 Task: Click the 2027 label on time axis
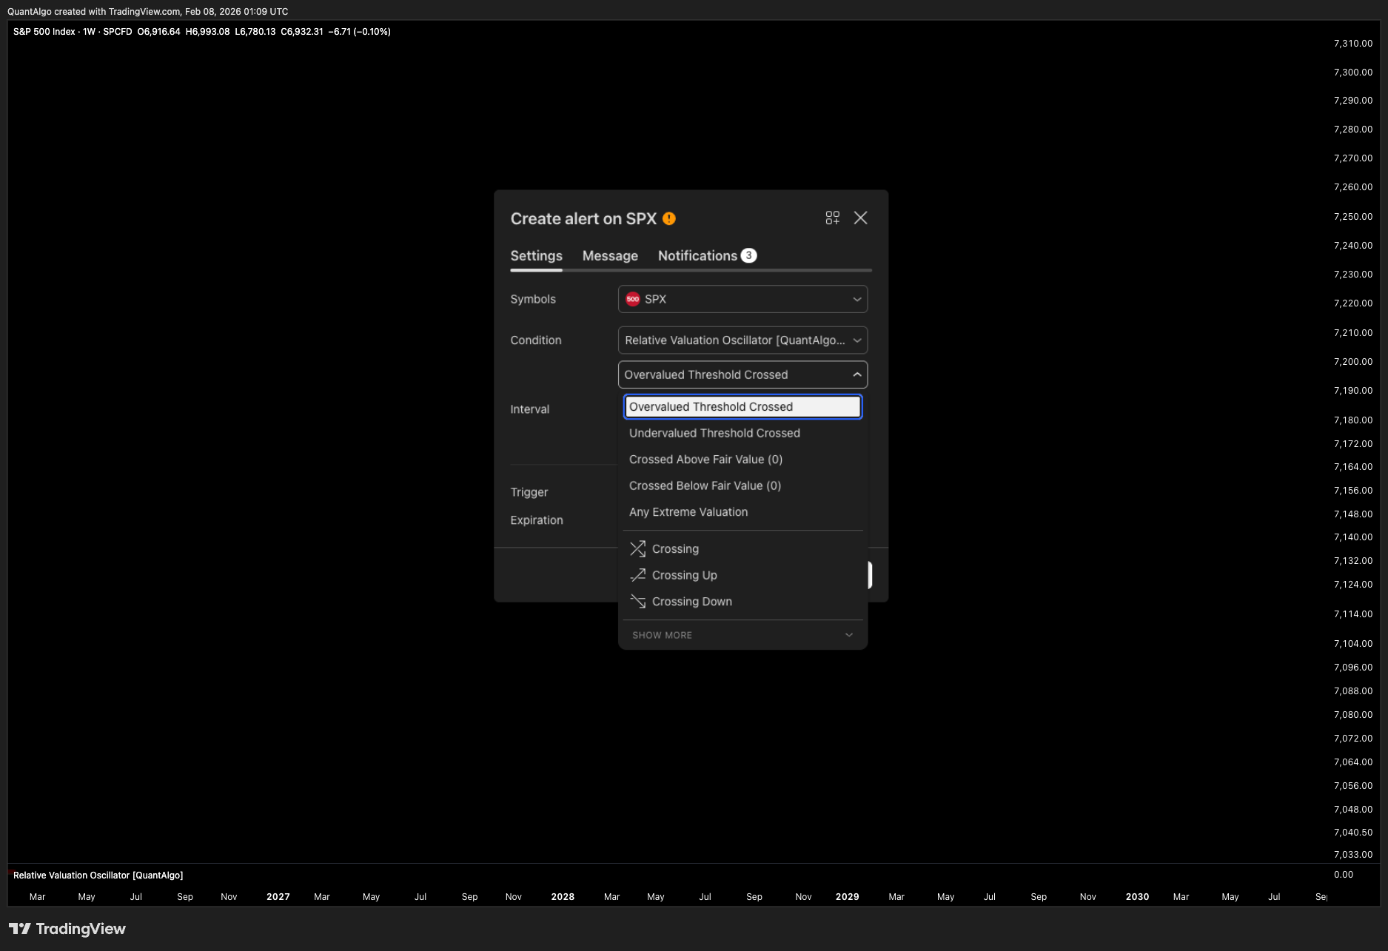coord(278,897)
